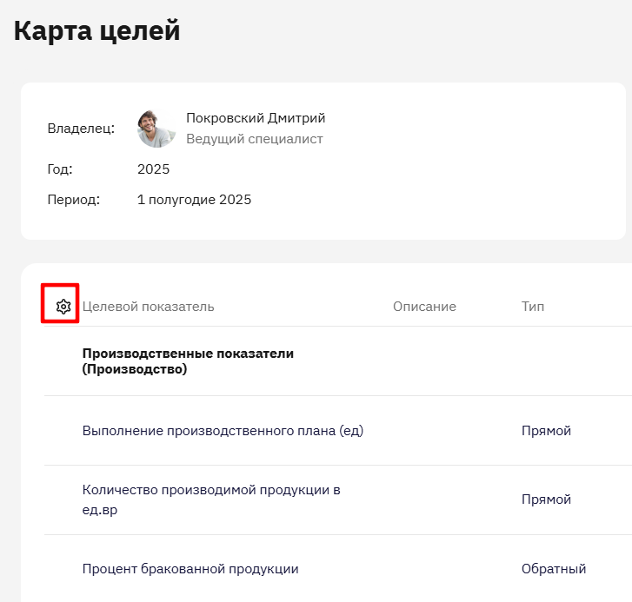Click period value 1 полугодие 2025

tap(194, 200)
